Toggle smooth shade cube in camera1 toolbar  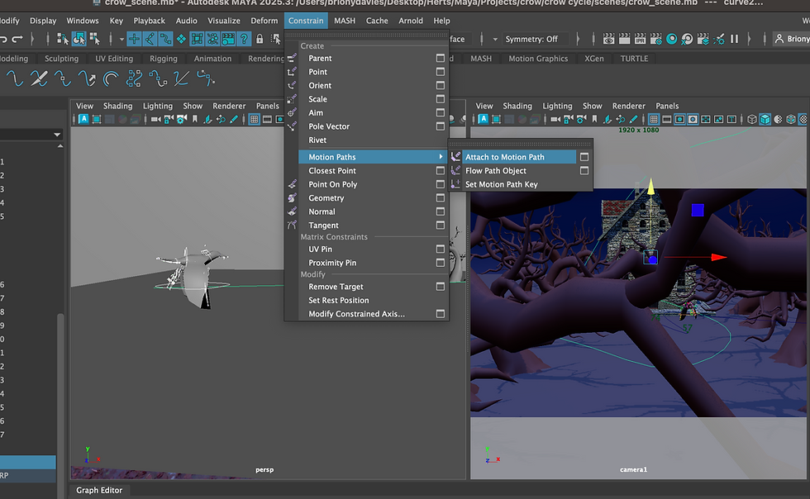pyautogui.click(x=765, y=119)
